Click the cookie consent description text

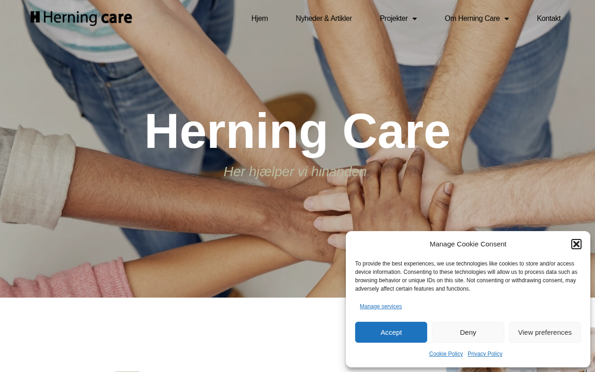[x=467, y=276]
